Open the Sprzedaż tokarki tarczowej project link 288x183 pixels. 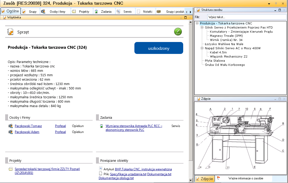pos(47,171)
